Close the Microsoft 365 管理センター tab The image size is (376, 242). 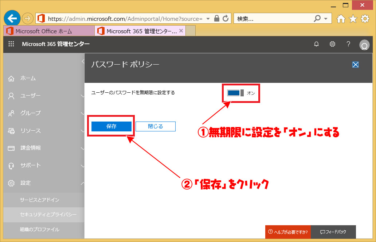click(181, 31)
